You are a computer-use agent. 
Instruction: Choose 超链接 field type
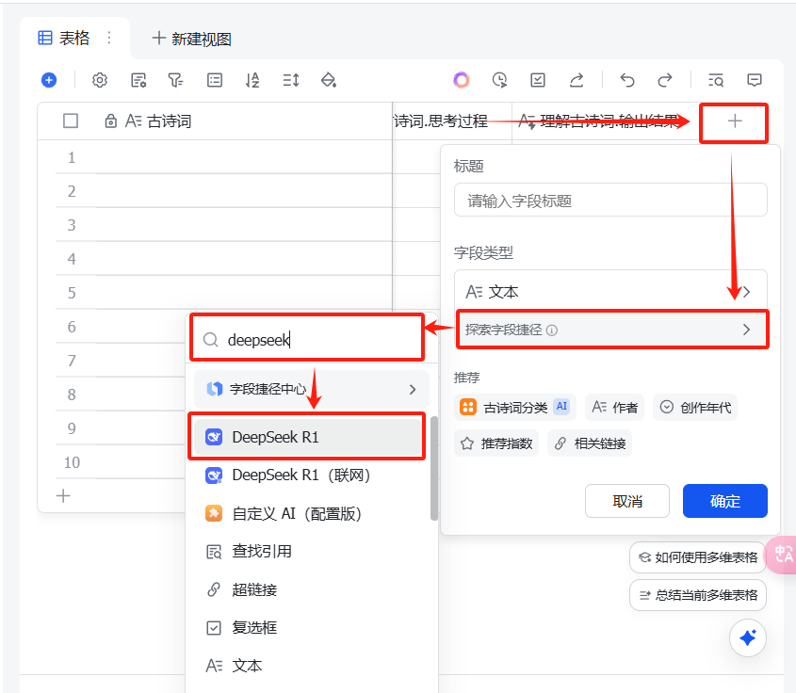click(x=306, y=589)
